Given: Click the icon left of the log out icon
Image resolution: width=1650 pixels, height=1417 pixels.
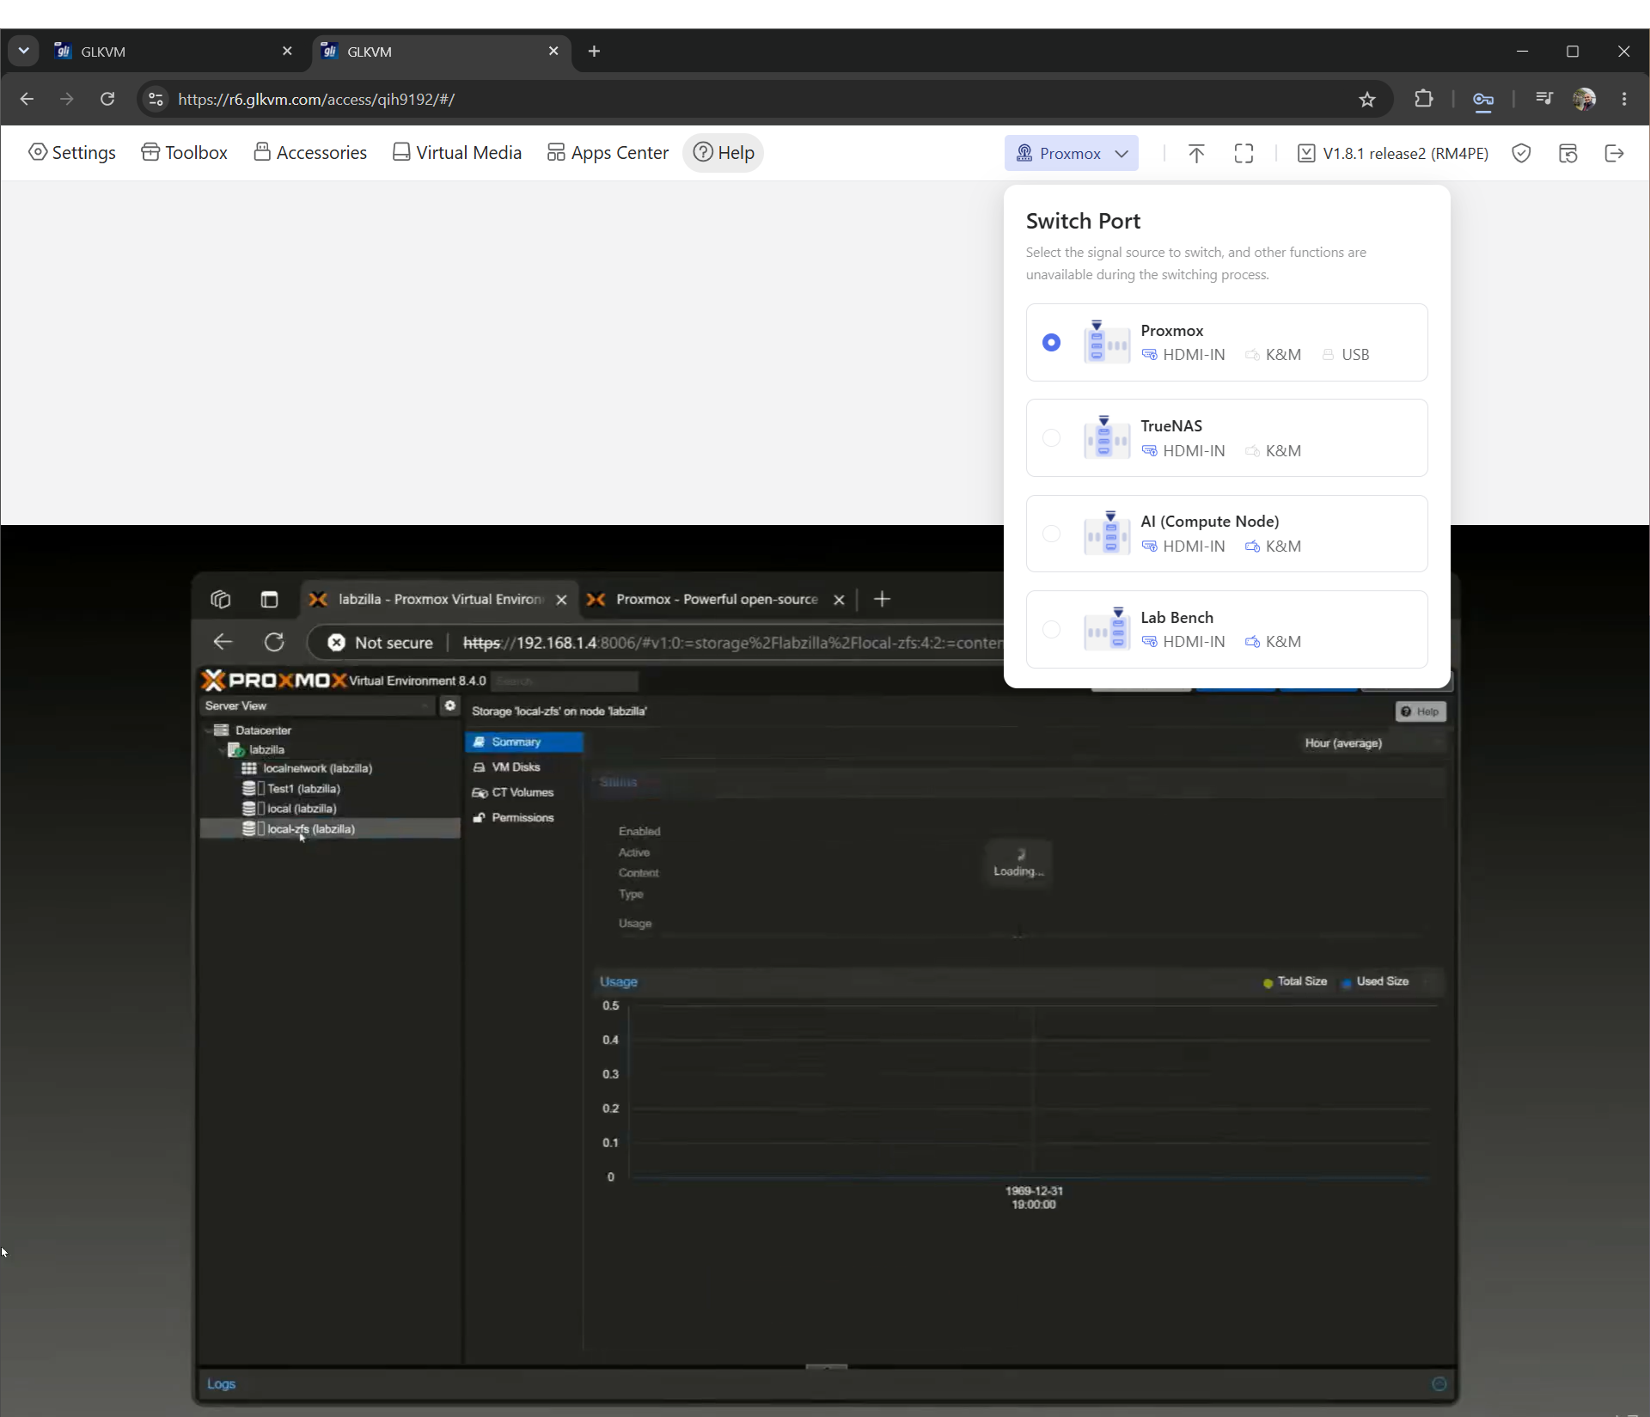Looking at the screenshot, I should (x=1567, y=153).
